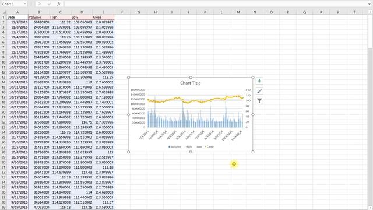This screenshot has width=373, height=210.
Task: Open the Chart Filters funnel button
Action: (x=259, y=101)
